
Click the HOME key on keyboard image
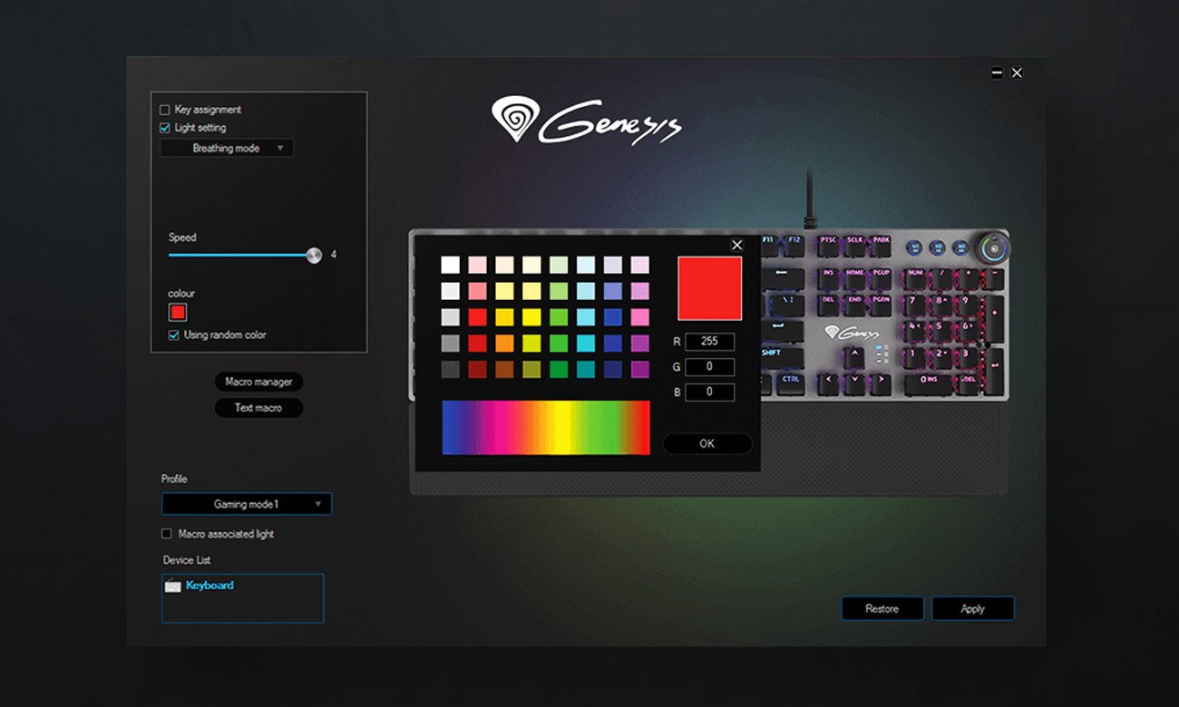click(854, 279)
